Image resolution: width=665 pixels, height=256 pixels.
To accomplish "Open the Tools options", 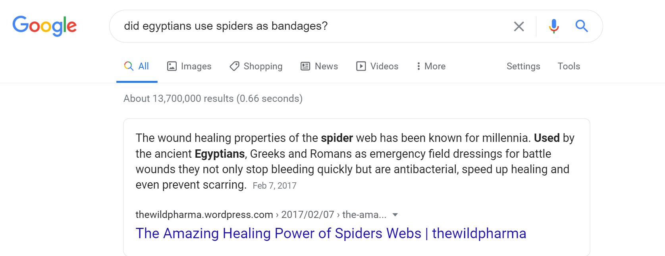I will (569, 66).
